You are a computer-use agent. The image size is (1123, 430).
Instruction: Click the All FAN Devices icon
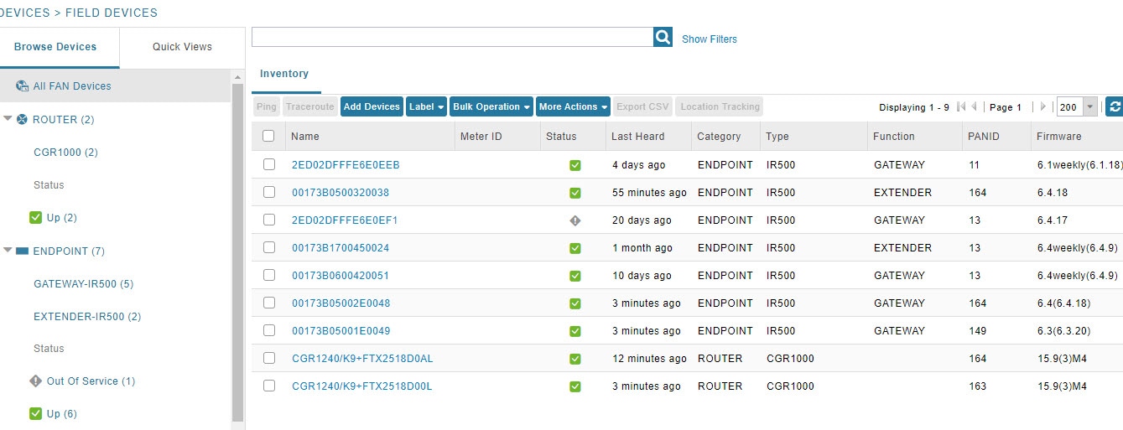23,85
